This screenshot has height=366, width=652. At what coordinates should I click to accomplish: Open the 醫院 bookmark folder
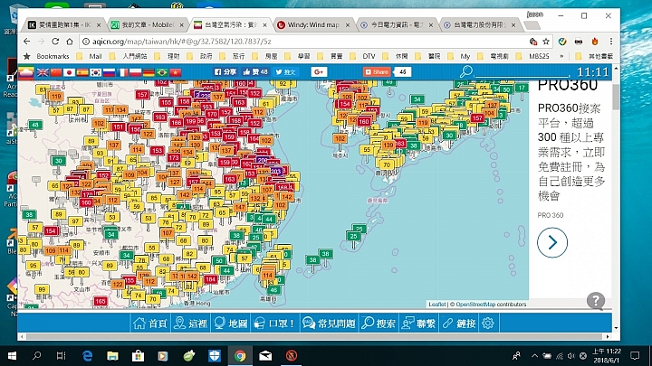(x=429, y=56)
